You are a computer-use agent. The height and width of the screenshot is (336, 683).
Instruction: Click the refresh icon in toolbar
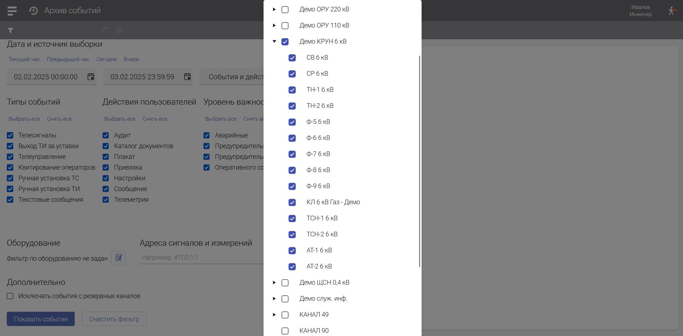(x=105, y=30)
